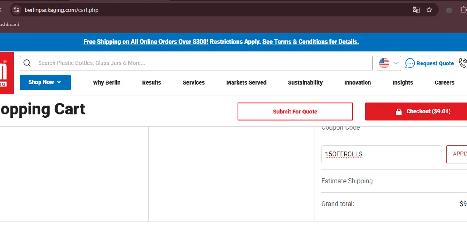Image resolution: width=467 pixels, height=227 pixels.
Task: Open the Sustainability menu
Action: [305, 82]
